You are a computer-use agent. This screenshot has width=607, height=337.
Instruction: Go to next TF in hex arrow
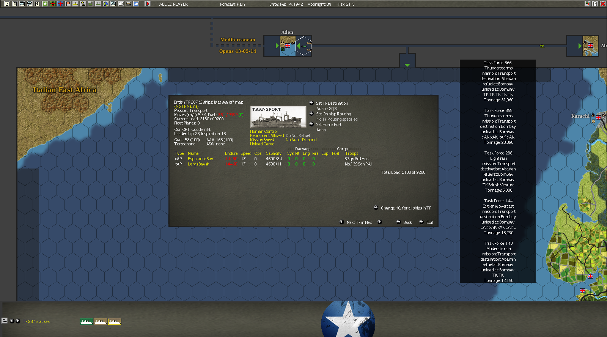click(379, 222)
